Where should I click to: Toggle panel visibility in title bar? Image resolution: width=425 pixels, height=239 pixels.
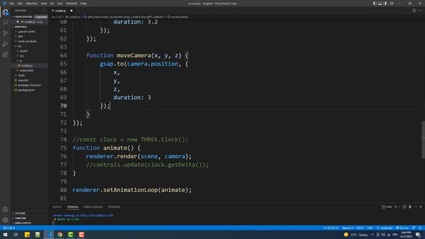[380, 3]
